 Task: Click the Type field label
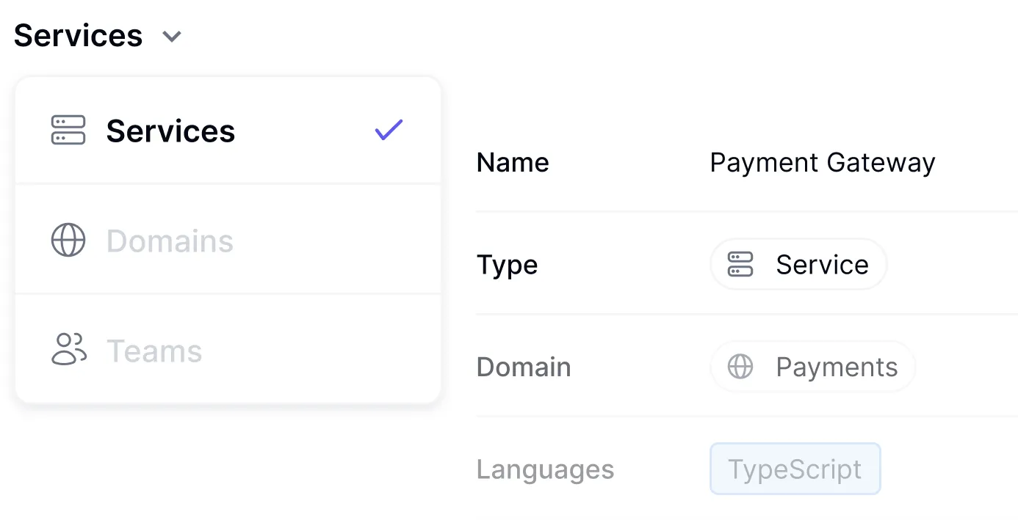[507, 265]
